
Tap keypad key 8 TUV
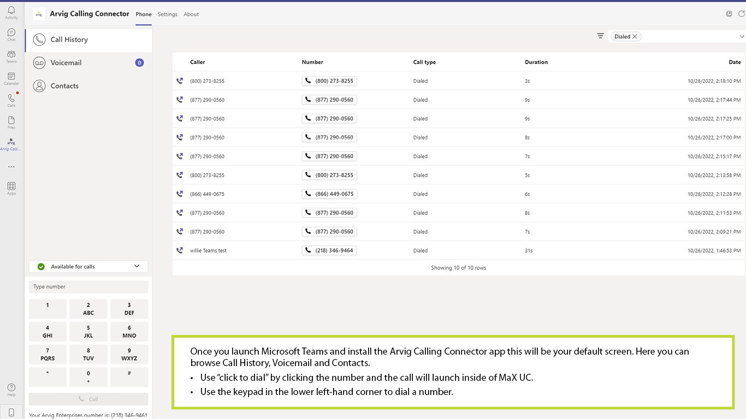pos(88,355)
